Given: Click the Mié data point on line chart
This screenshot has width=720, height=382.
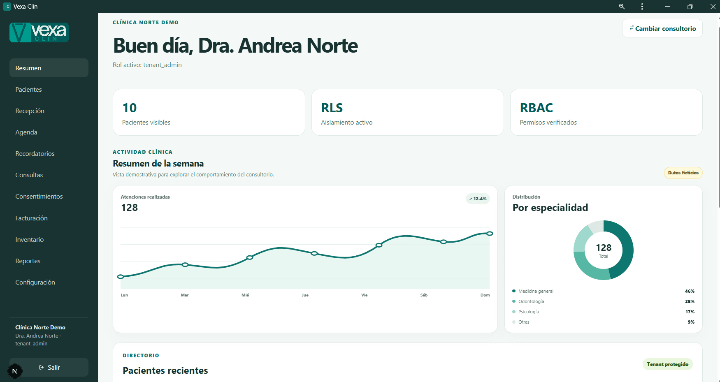Looking at the screenshot, I should 250,257.
